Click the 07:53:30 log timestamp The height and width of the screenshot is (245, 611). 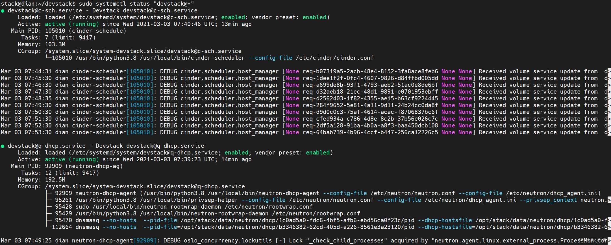pos(26,133)
